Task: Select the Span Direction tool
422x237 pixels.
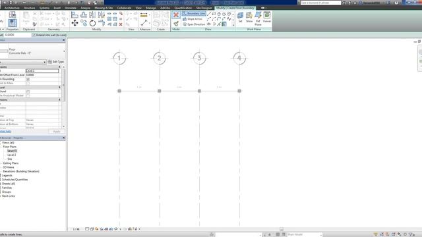Action: 194,24
